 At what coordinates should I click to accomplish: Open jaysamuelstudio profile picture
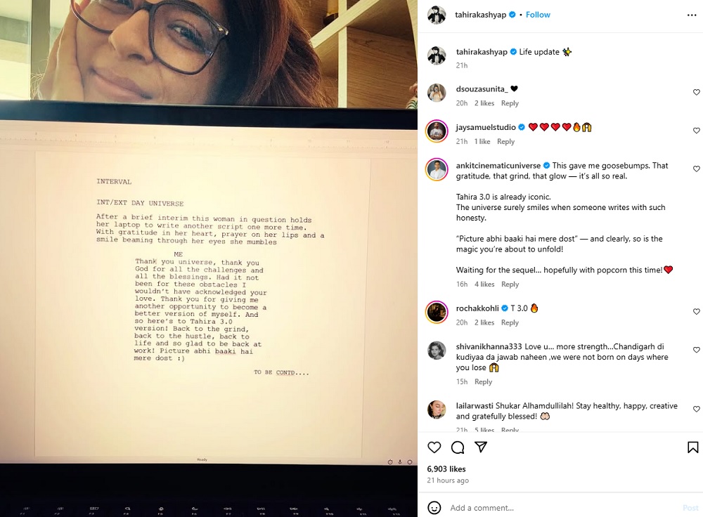pos(437,131)
